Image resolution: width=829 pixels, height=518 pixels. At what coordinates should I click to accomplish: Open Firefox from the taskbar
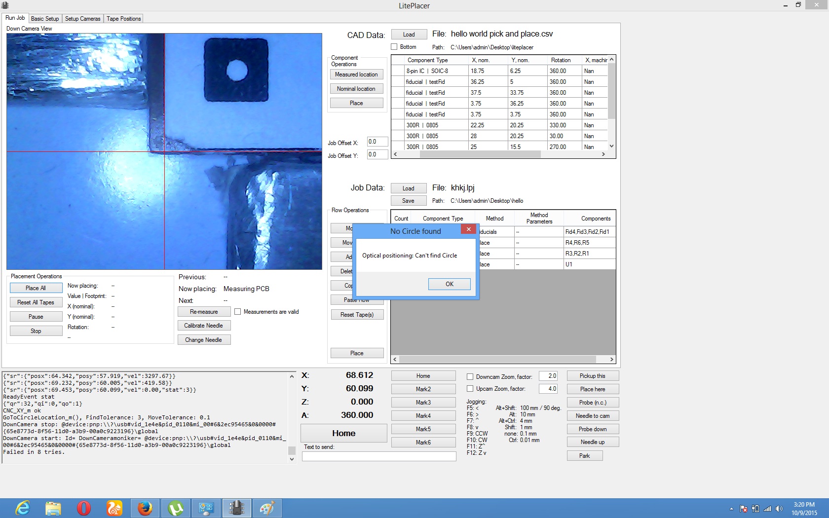145,508
